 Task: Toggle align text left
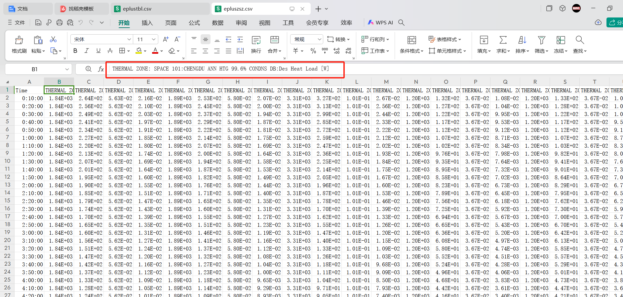point(194,51)
